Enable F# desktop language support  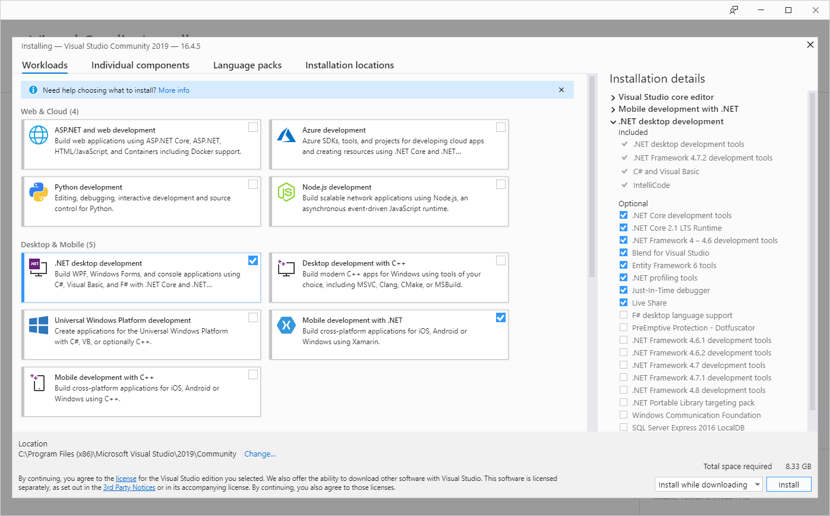[x=623, y=315]
